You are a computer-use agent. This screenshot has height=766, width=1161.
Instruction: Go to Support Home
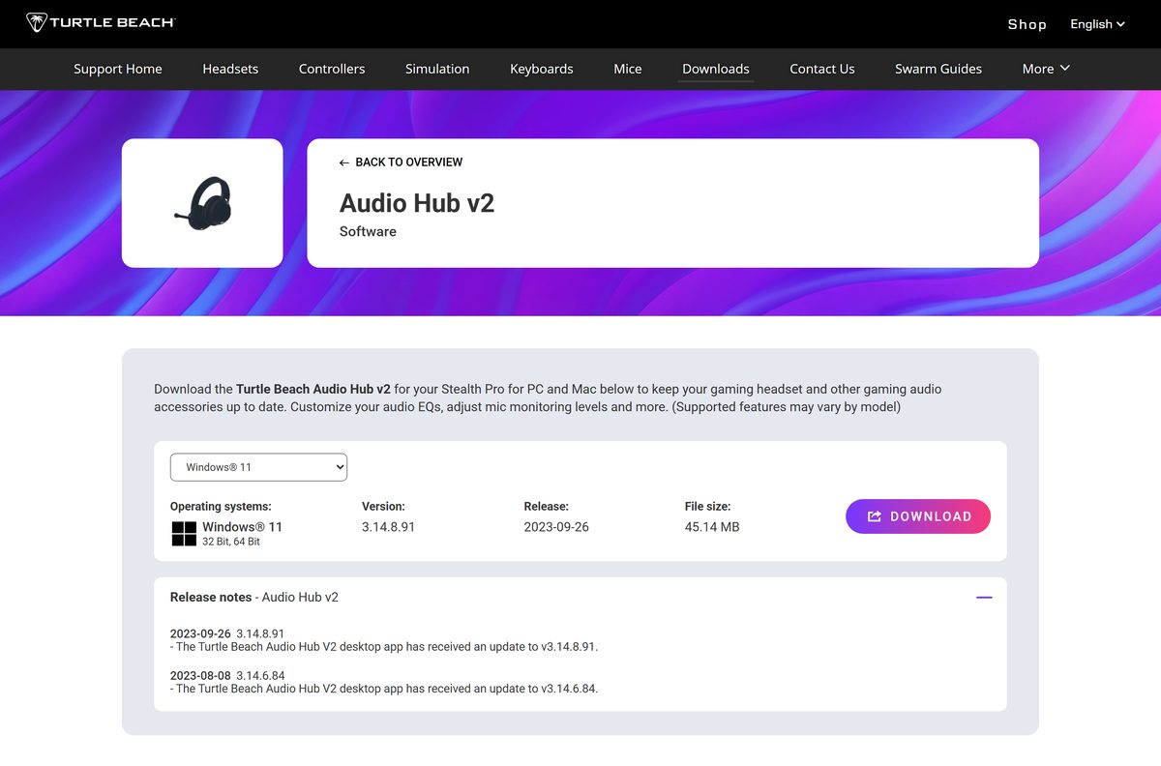[x=118, y=69]
